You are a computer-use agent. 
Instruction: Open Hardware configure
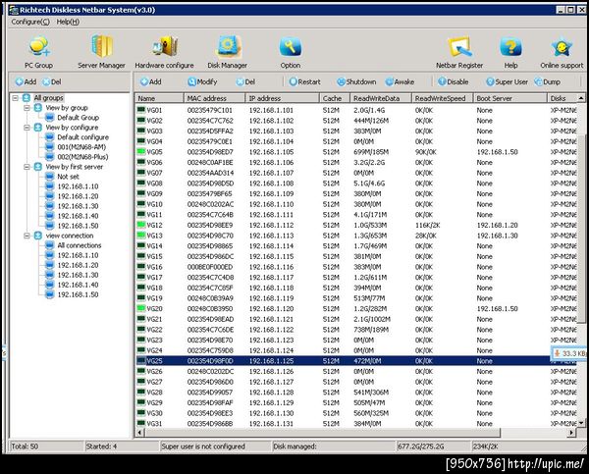(164, 52)
